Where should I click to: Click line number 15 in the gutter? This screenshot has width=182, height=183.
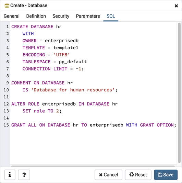6,125
